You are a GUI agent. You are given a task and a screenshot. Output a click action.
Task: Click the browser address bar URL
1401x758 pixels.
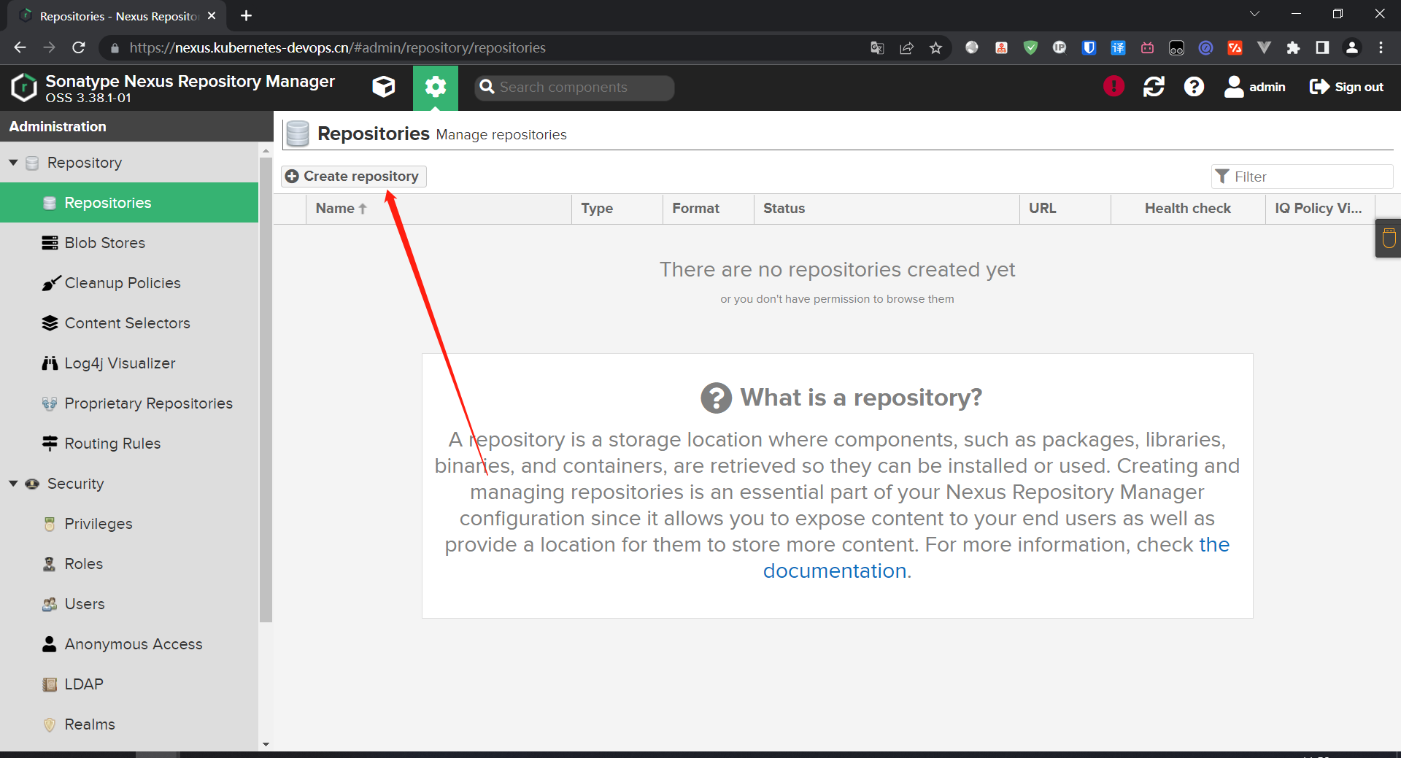click(338, 48)
